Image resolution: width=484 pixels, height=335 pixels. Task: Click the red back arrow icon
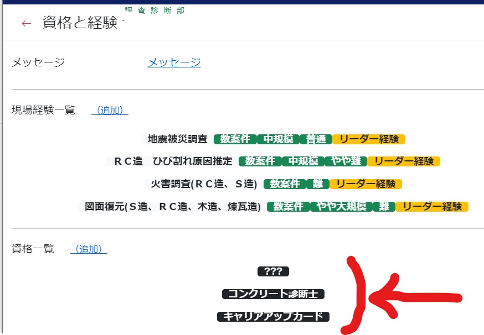click(x=27, y=23)
